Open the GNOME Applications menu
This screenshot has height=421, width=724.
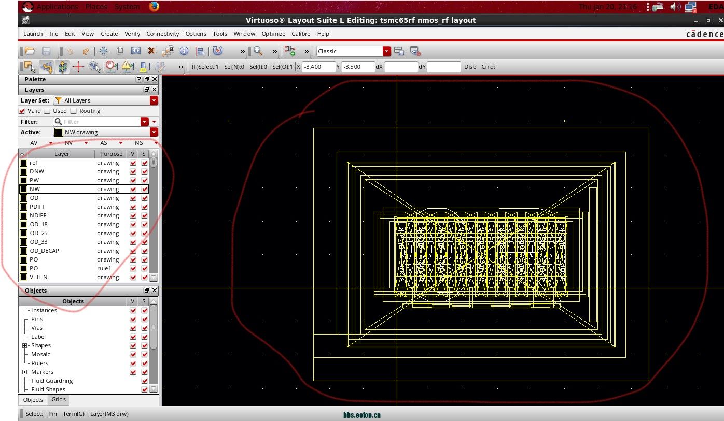(x=58, y=7)
